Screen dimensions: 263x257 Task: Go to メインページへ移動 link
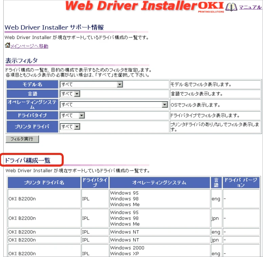[x=29, y=46]
